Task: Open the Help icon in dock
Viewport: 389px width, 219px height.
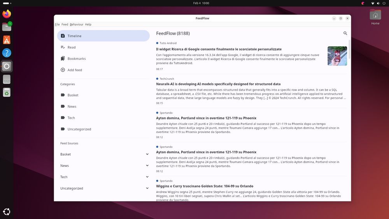Action: tap(7, 53)
